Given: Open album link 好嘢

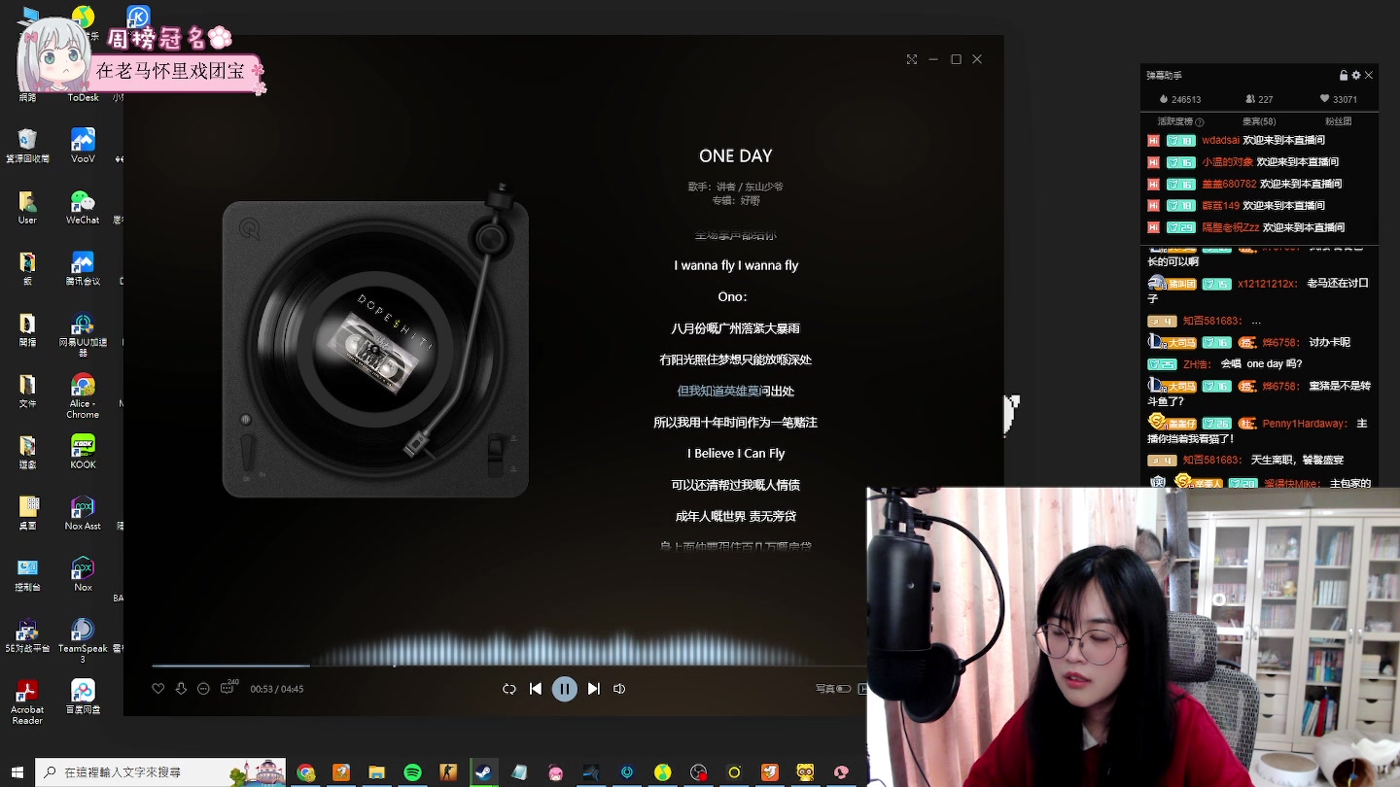Looking at the screenshot, I should pos(751,201).
